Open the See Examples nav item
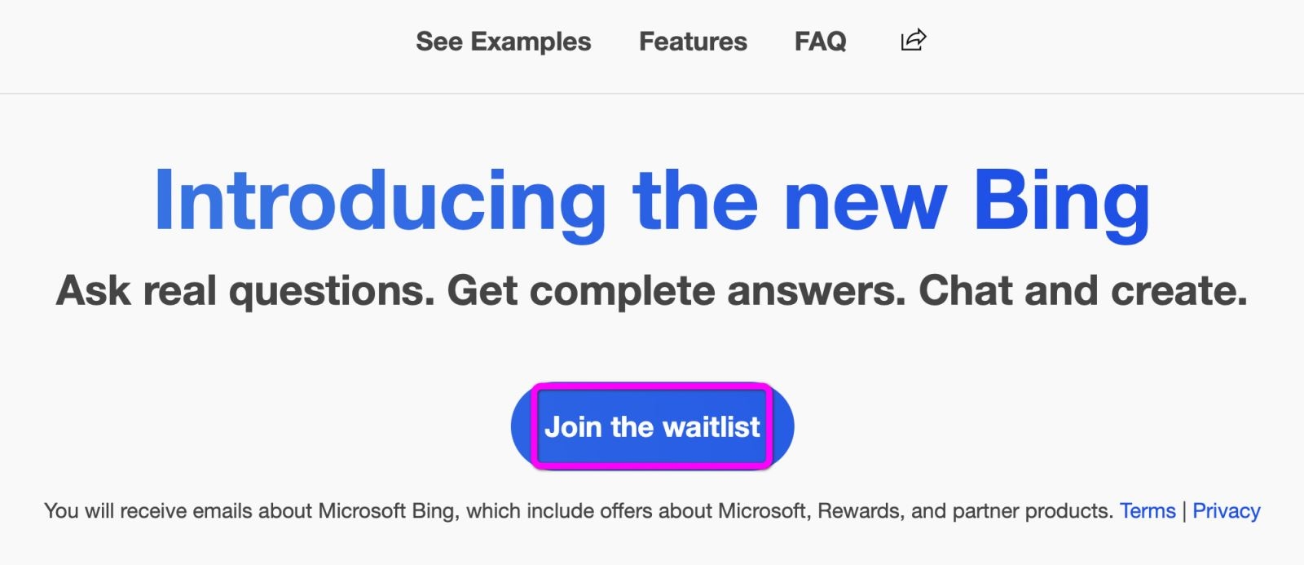 click(x=503, y=42)
